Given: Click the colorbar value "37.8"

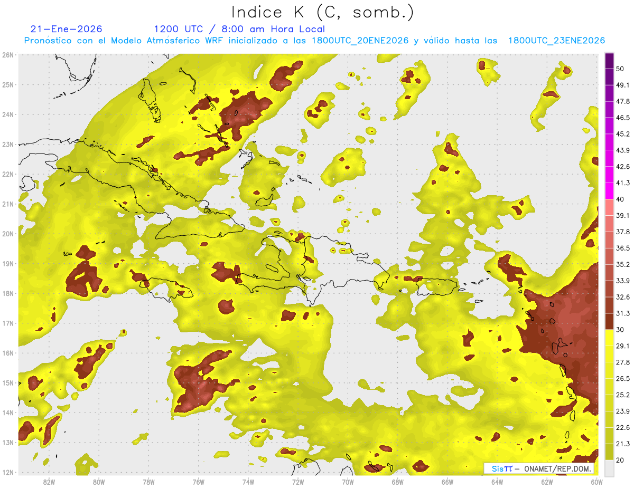Looking at the screenshot, I should coord(623,232).
